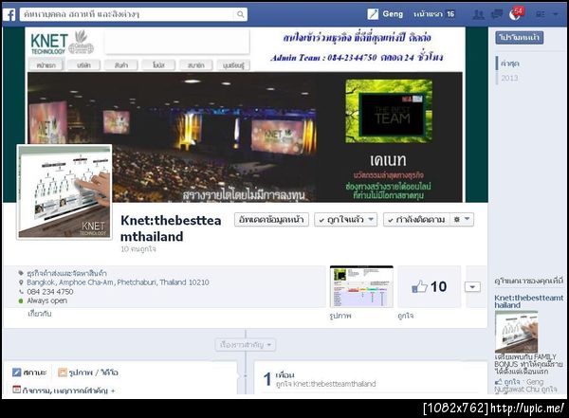Click phone number 084 234 4750
The height and width of the screenshot is (418, 569).
point(50,292)
